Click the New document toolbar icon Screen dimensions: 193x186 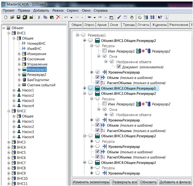(6, 17)
